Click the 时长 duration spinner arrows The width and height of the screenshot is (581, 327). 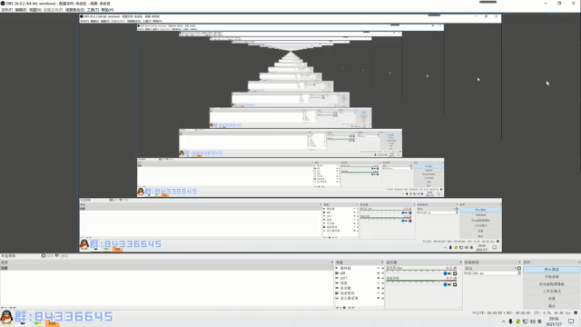tap(519, 273)
